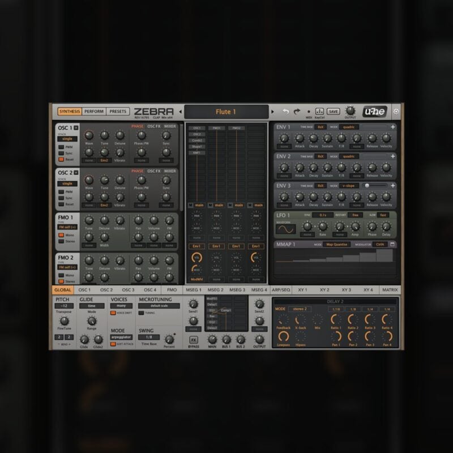
Task: Open MMAP 1 mode 'Map Quantize' dropdown
Action: click(x=336, y=245)
